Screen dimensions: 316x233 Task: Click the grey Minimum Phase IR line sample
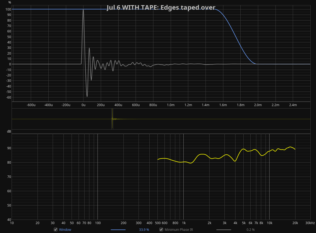(x=224, y=229)
